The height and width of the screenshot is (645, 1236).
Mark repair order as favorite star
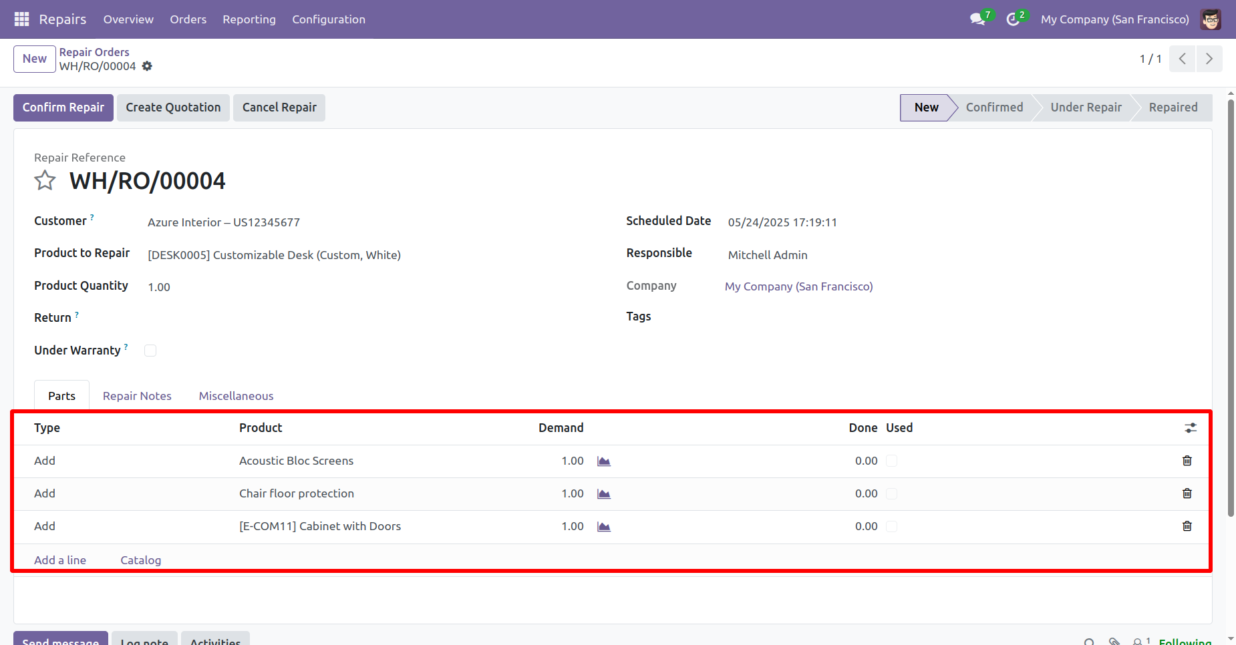coord(45,180)
